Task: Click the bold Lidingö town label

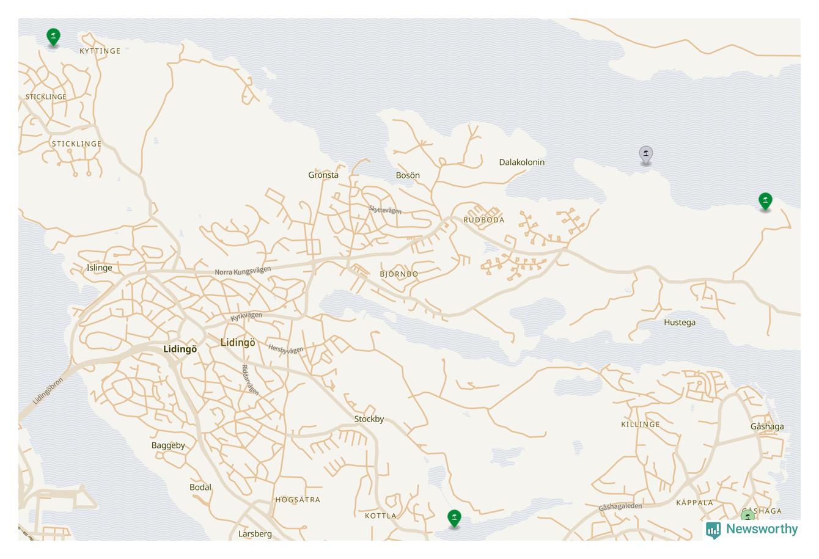Action: tap(180, 349)
